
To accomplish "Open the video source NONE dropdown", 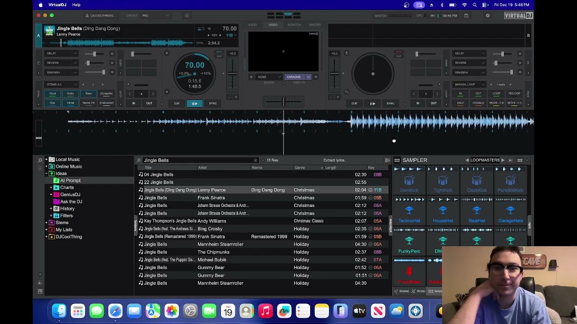I will [x=269, y=77].
